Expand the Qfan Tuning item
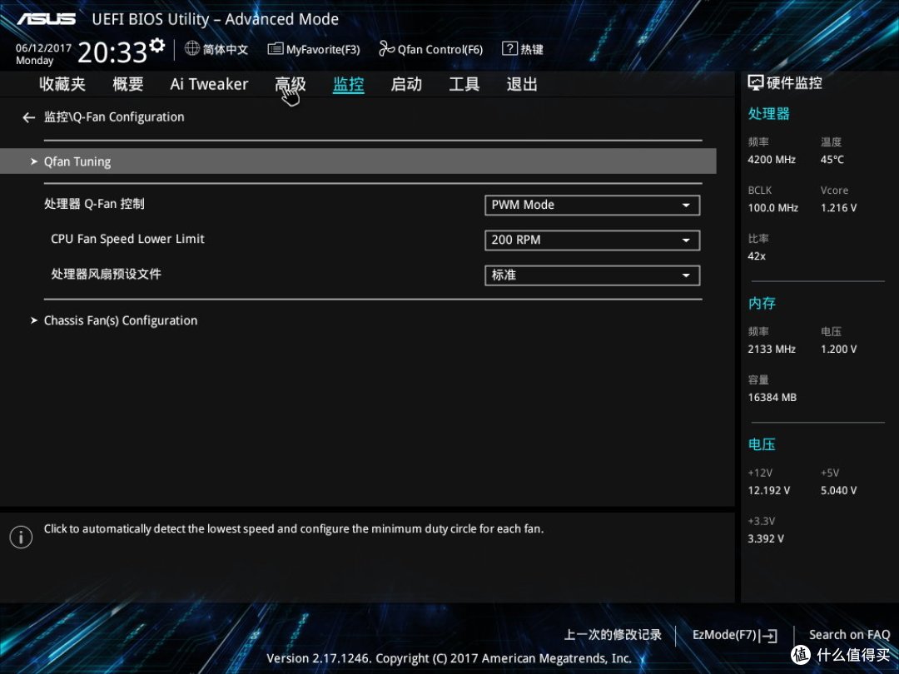 pyautogui.click(x=358, y=161)
